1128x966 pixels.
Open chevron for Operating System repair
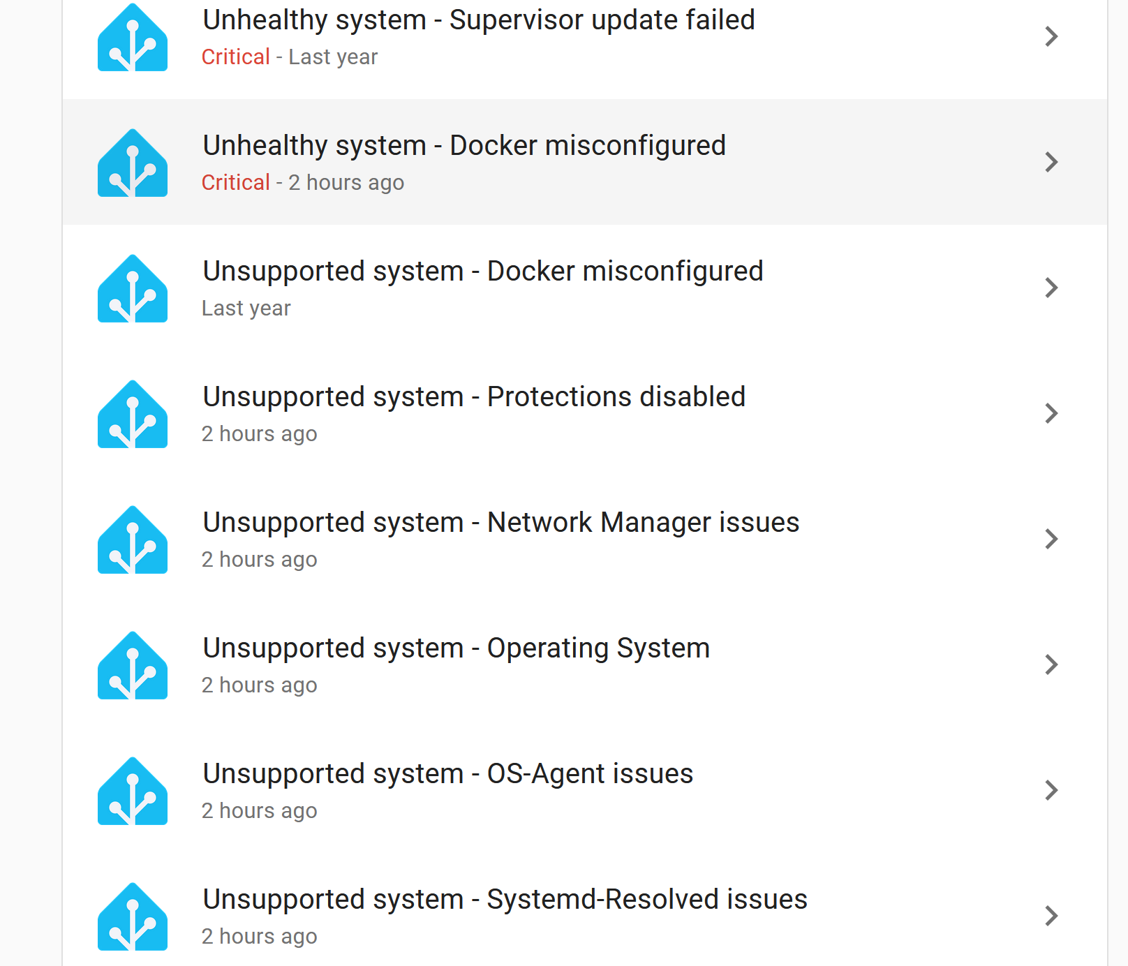pos(1051,664)
